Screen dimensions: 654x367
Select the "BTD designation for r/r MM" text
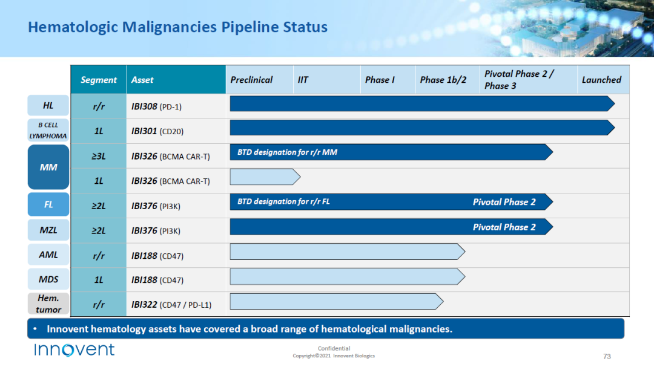(288, 152)
